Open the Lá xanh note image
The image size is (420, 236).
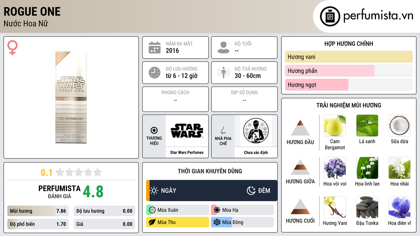[367, 125]
